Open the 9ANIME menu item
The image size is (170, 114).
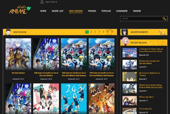click(137, 11)
